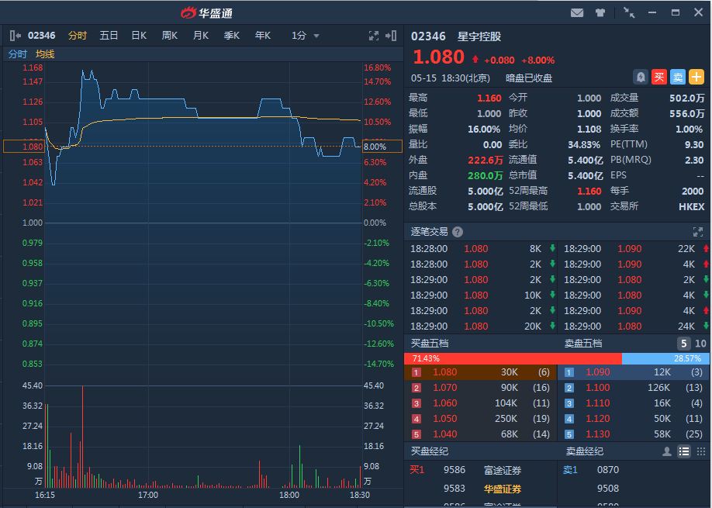Image resolution: width=712 pixels, height=508 pixels.
Task: Select the 分时 chart tab
Action: coord(78,36)
